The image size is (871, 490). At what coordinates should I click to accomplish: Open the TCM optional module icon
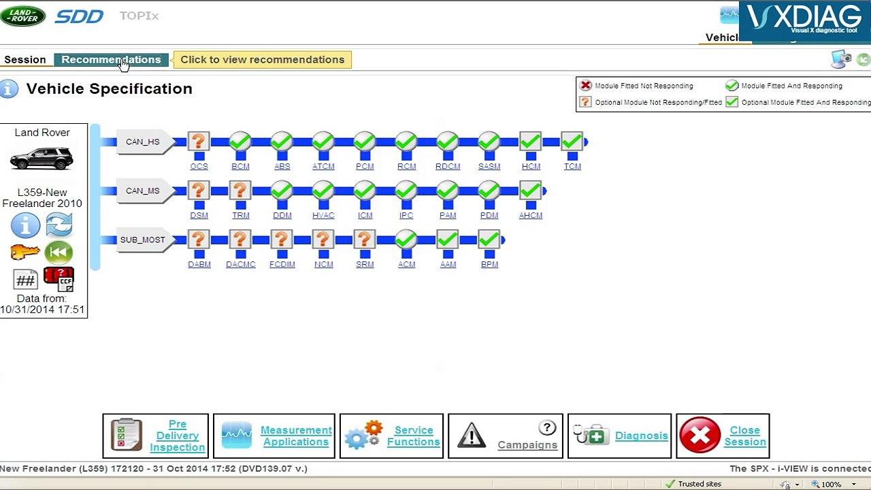tap(572, 142)
